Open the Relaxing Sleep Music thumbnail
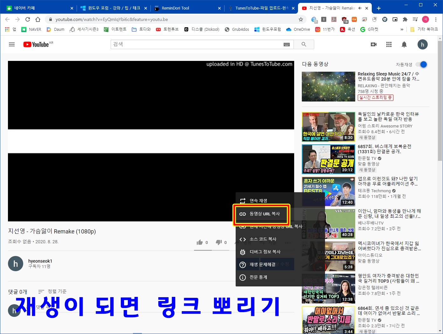Viewport: 443px width, 334px height. [x=329, y=87]
